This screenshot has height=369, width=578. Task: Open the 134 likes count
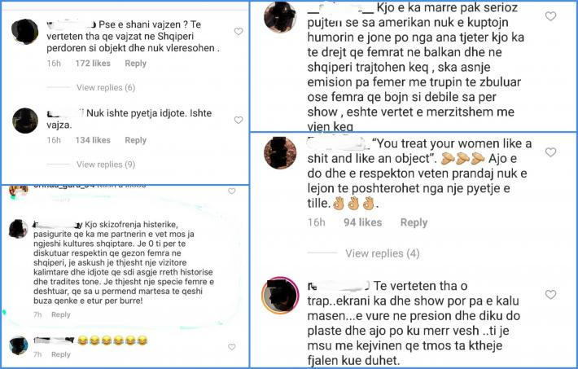[93, 140]
